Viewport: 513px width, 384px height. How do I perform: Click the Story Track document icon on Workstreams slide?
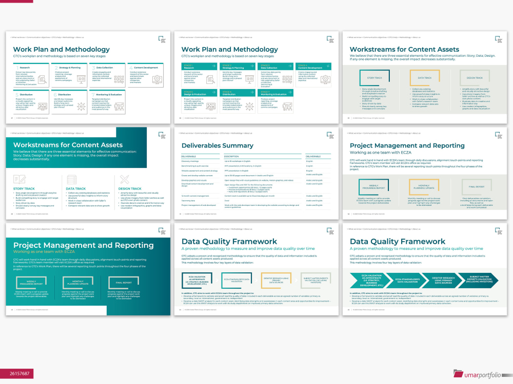point(19,179)
